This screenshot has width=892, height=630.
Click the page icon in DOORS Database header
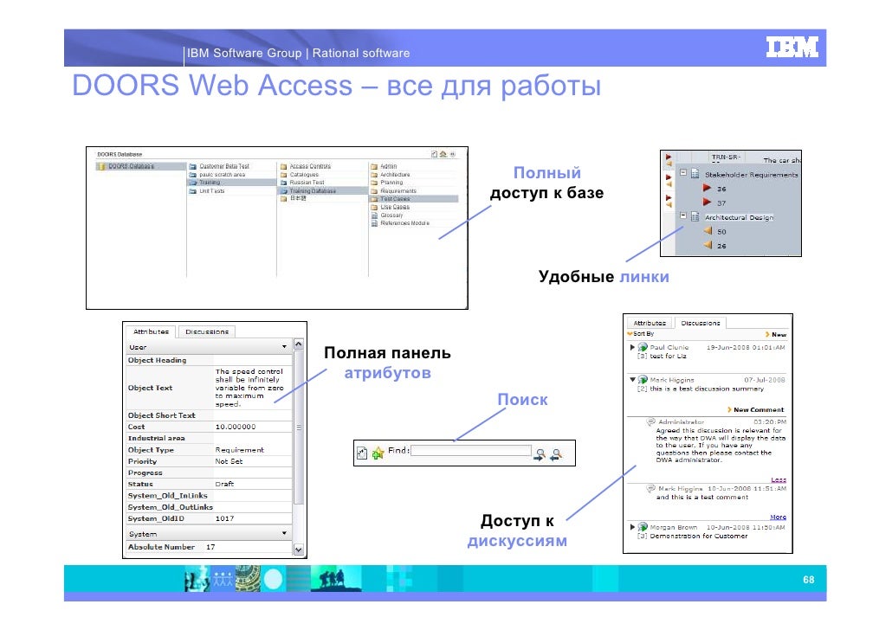click(435, 154)
